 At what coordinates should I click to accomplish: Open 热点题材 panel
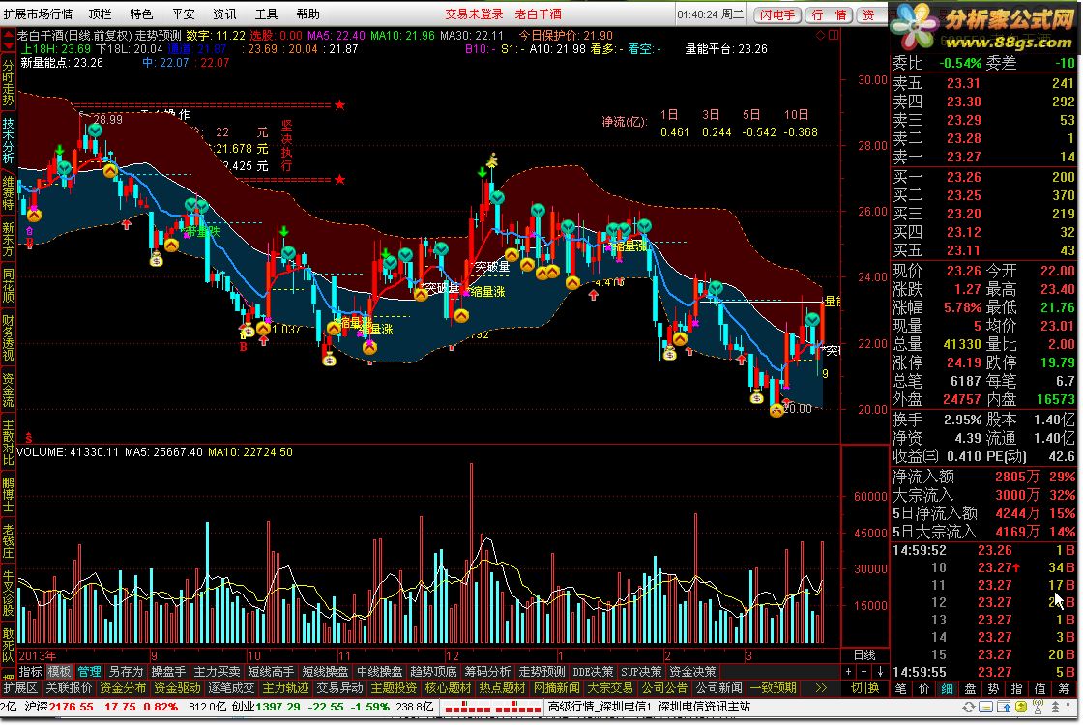tap(502, 687)
